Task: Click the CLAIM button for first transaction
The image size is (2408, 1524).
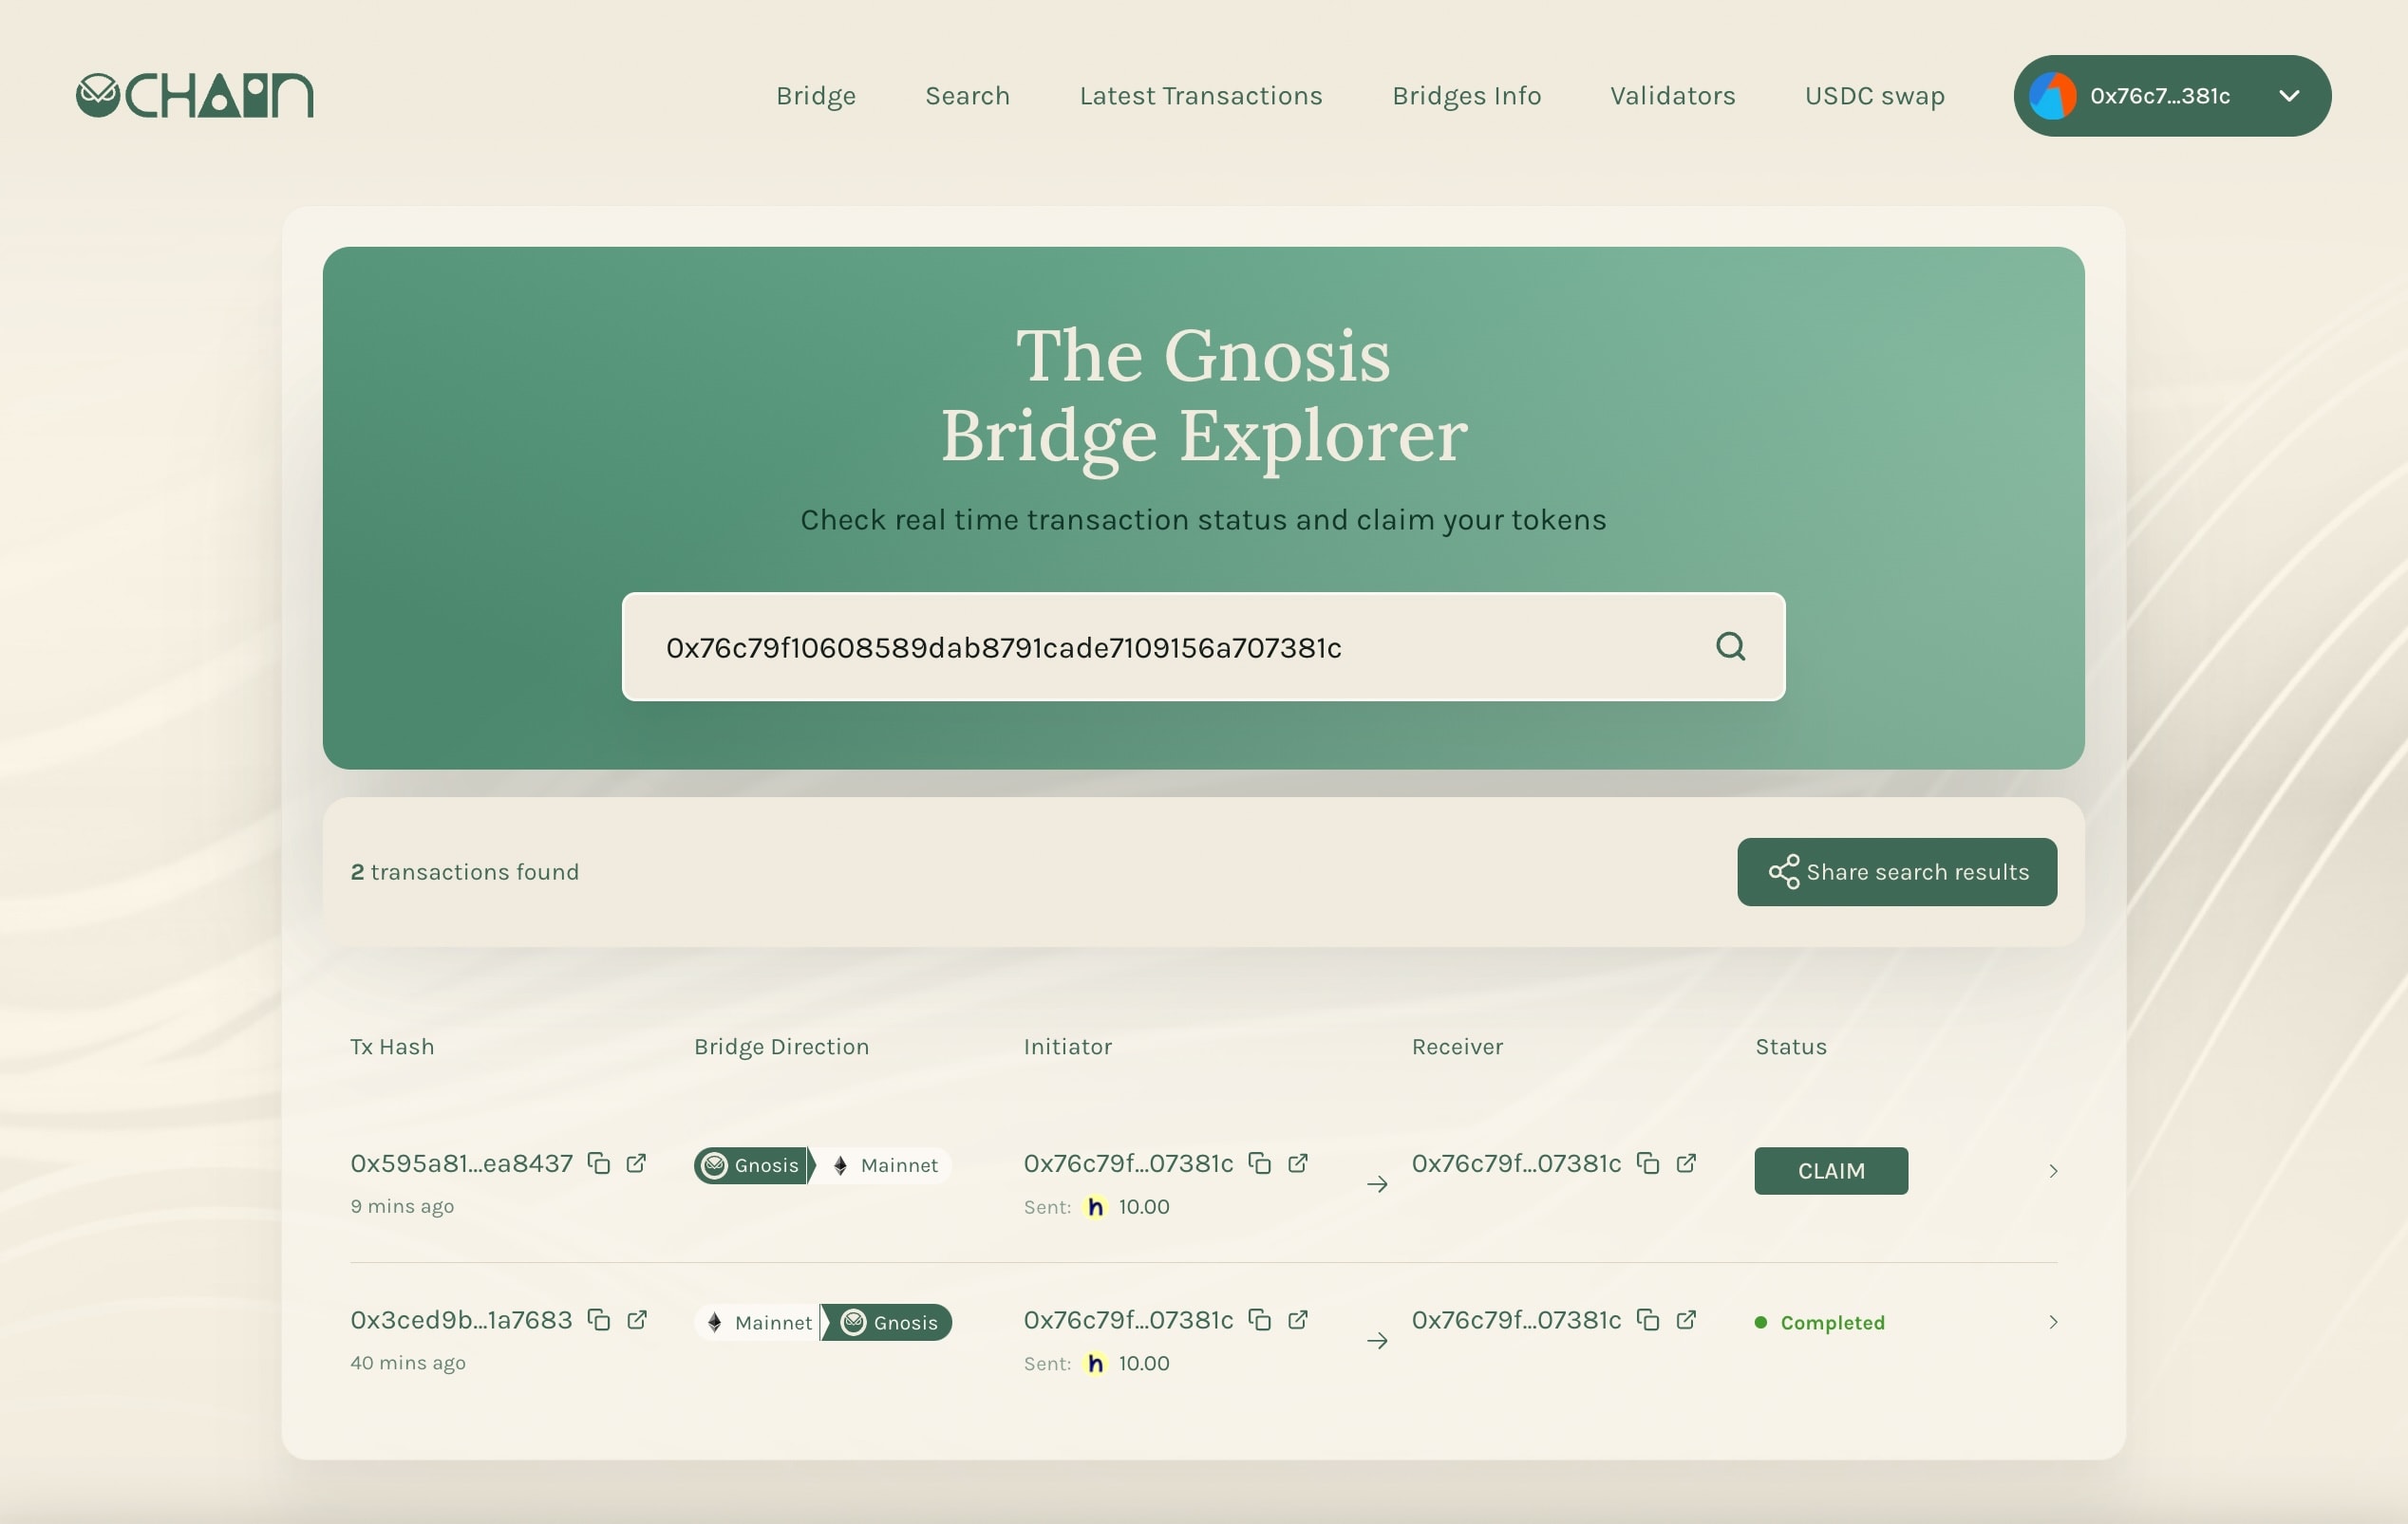Action: (1831, 1170)
